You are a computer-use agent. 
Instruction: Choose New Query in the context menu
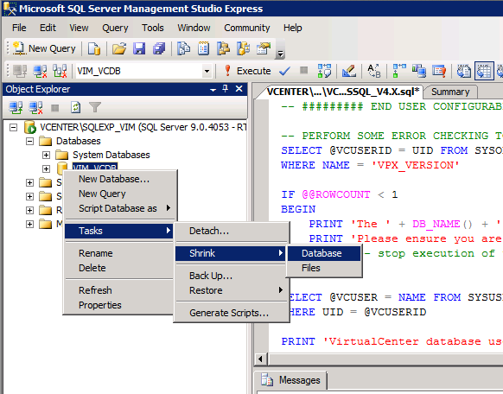[x=119, y=194]
